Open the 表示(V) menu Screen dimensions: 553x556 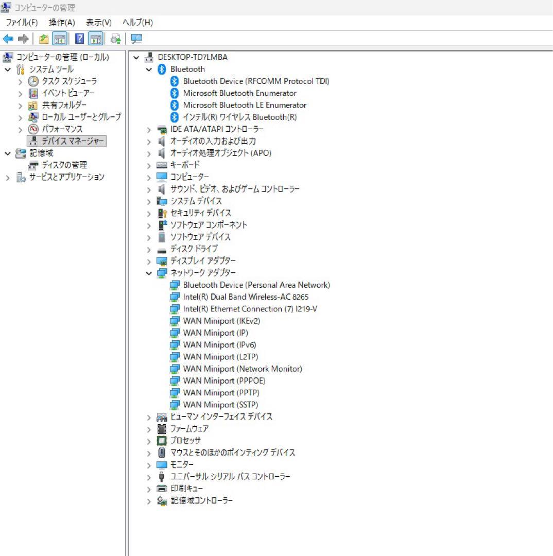(x=99, y=22)
